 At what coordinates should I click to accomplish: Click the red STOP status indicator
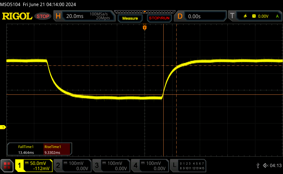pos(43,16)
